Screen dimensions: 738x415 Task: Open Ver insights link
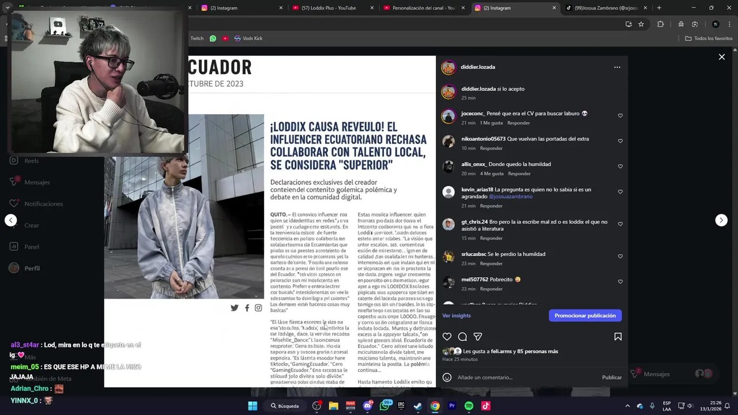(457, 315)
